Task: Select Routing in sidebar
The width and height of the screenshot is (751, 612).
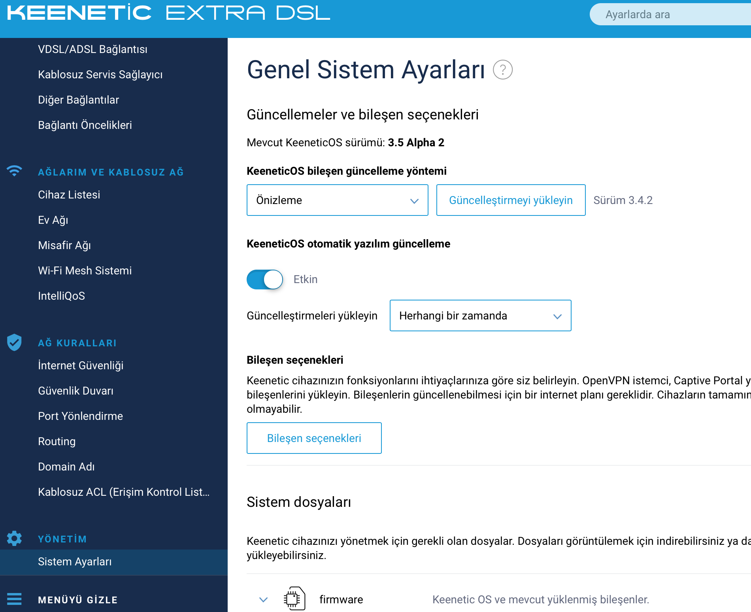Action: coord(57,441)
